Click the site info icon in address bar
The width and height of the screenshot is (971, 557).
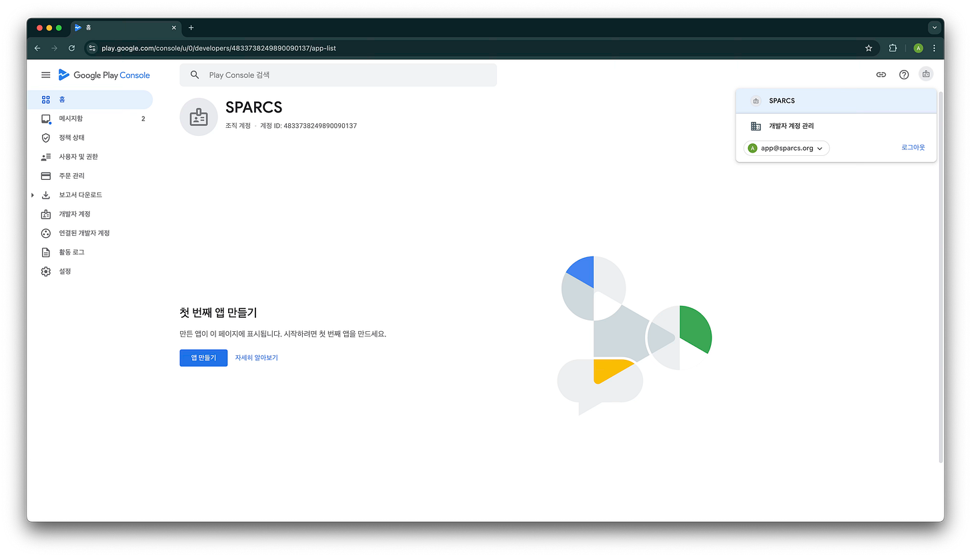coord(93,48)
